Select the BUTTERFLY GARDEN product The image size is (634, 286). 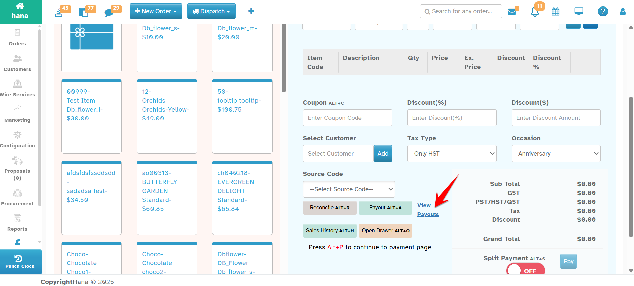pos(167,198)
